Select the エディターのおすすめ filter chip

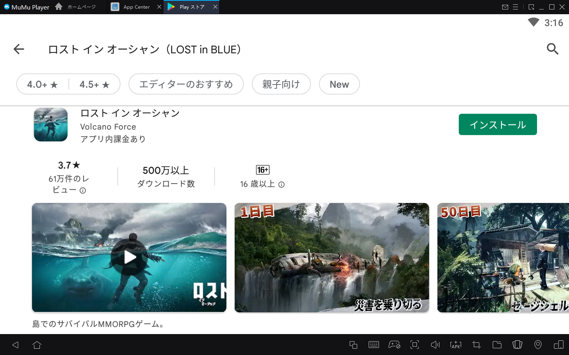click(186, 84)
